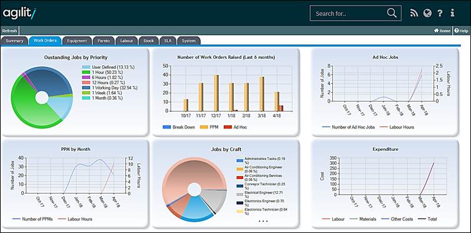Click the 'Total' legend label
This screenshot has width=471, height=233.
433,219
